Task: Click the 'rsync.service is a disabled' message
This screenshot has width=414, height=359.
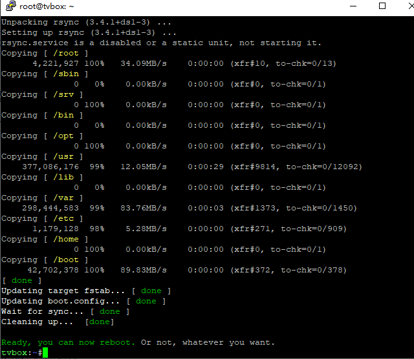Action: click(160, 43)
